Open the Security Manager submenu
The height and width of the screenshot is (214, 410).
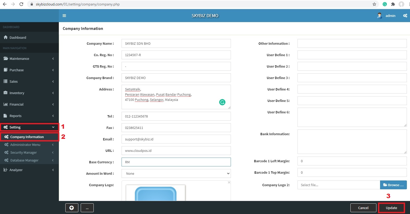[x=23, y=152]
